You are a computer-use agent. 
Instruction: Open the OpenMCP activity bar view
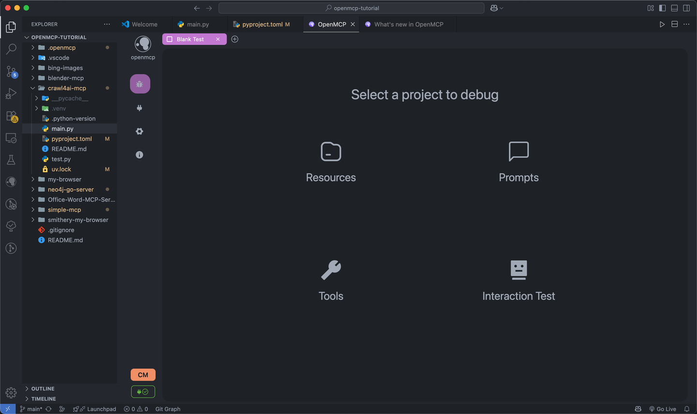11,182
